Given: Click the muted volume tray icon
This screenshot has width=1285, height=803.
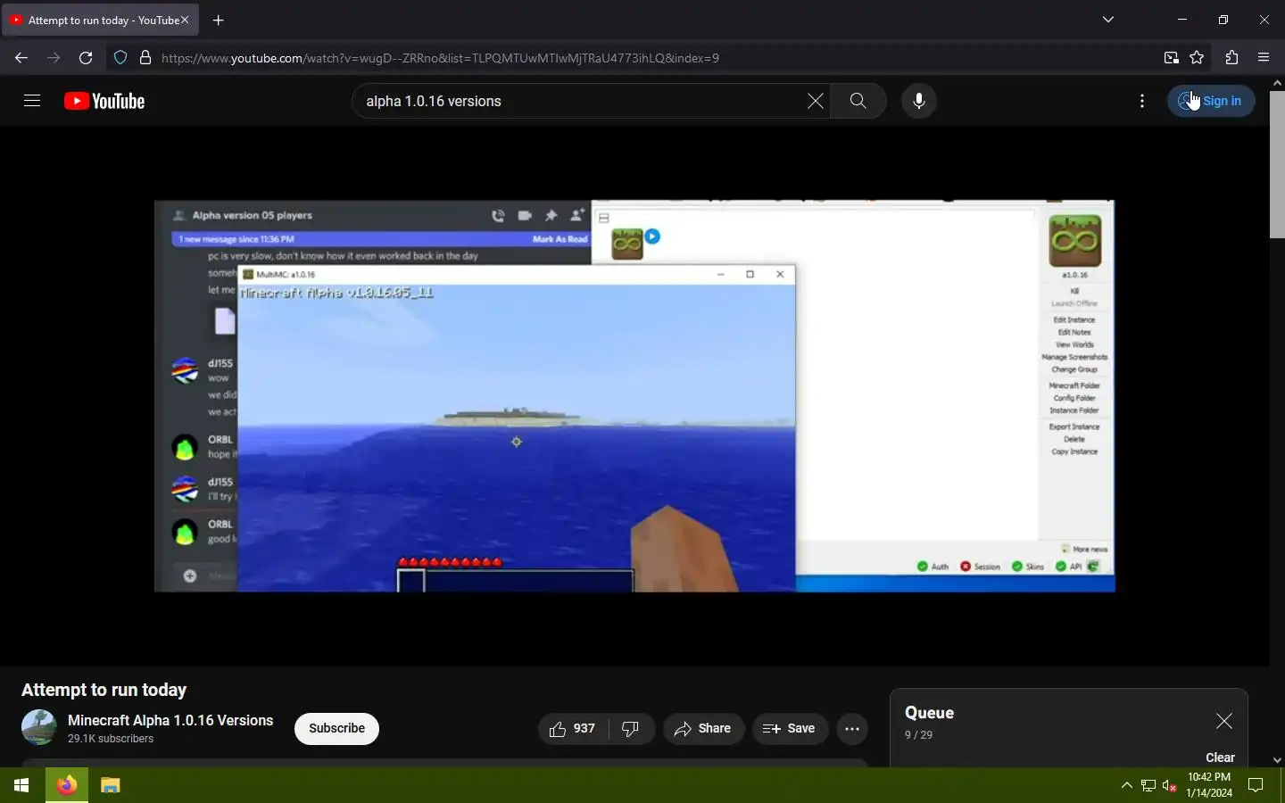Looking at the screenshot, I should click(1170, 785).
